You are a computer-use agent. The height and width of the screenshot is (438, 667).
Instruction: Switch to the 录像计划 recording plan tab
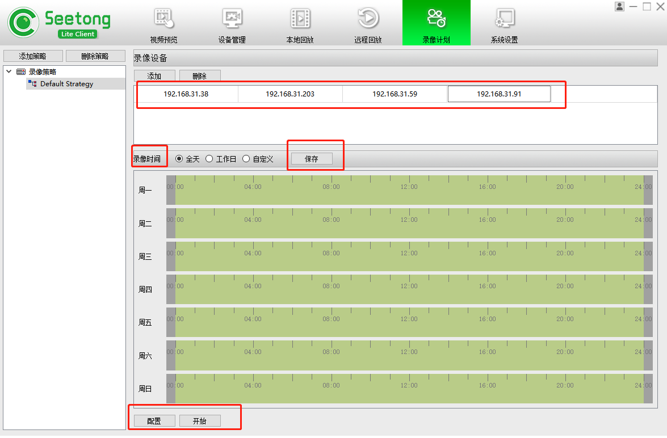436,23
